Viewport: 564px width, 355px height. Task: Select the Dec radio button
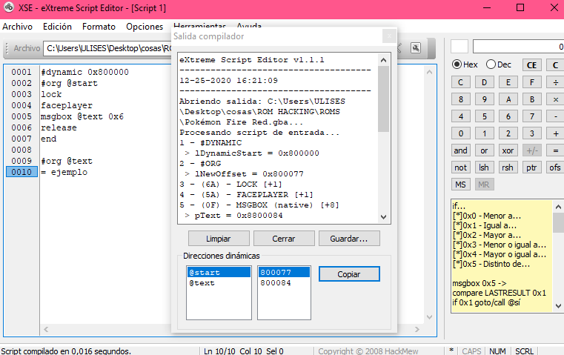(491, 64)
